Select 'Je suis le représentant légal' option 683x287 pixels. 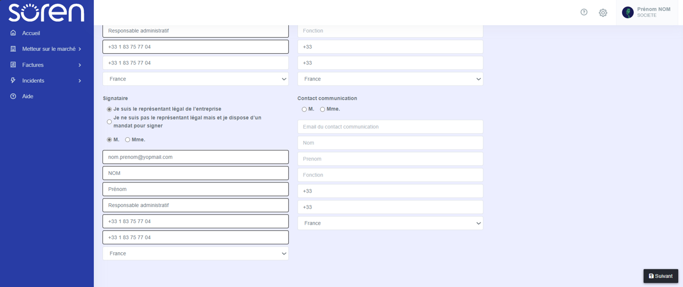[109, 109]
